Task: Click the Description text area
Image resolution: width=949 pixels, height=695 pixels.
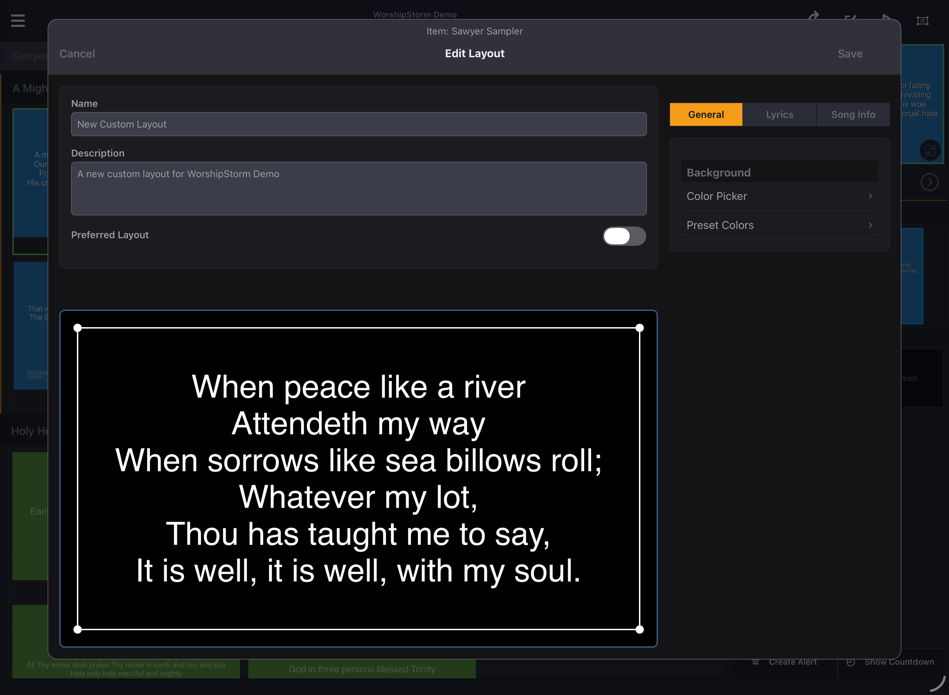Action: click(359, 189)
